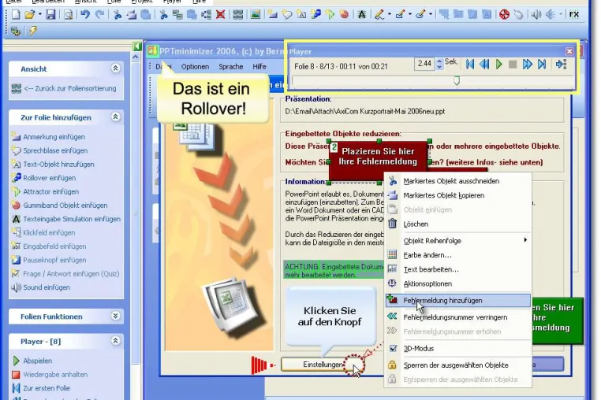Click the FX effects toolbar button
This screenshot has height=400, width=601.
(x=573, y=14)
